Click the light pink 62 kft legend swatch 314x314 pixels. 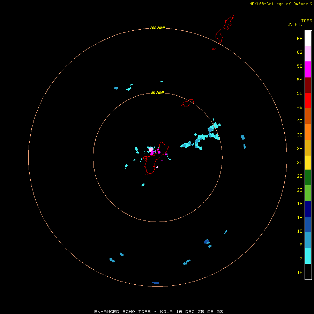coord(308,54)
